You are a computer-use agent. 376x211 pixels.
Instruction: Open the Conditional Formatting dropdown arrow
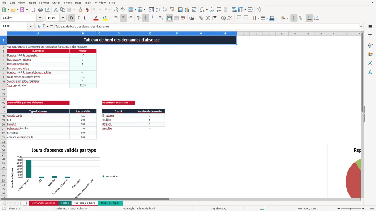[x=287, y=18]
